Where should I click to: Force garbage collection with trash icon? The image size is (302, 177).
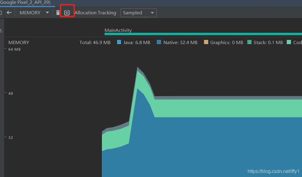[58, 13]
